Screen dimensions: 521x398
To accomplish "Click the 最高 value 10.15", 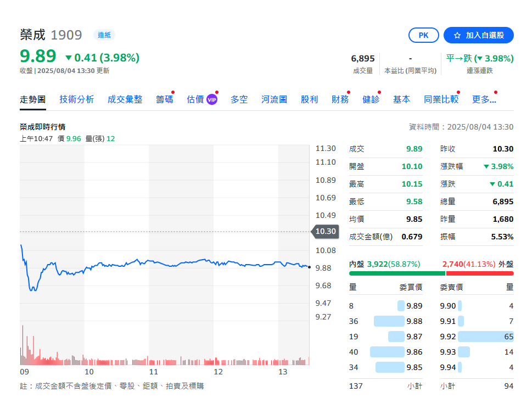I will [412, 184].
